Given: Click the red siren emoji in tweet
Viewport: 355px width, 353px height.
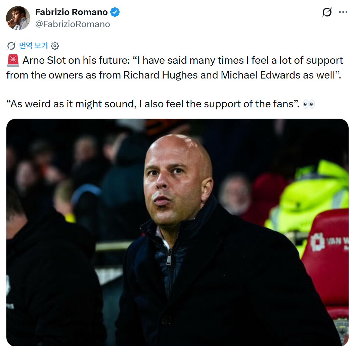Looking at the screenshot, I should [13, 61].
